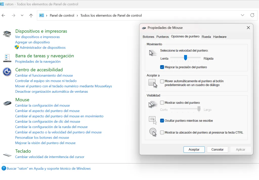Click Cambiar la configuración de la rueda del mouse

pyautogui.click(x=51, y=127)
